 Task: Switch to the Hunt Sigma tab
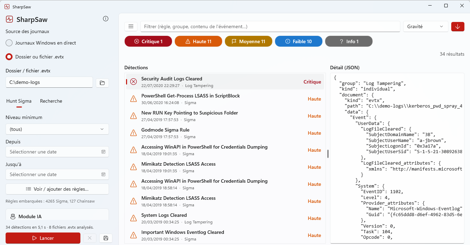coord(19,101)
